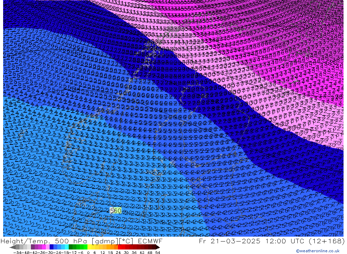Click the 560 height contour label

point(116,210)
